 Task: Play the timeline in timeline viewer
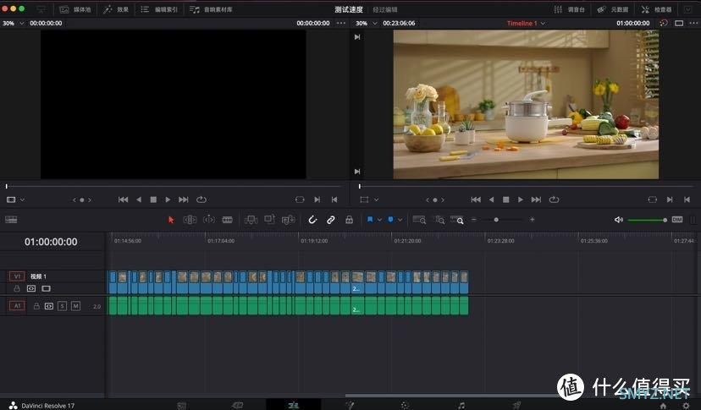[521, 200]
